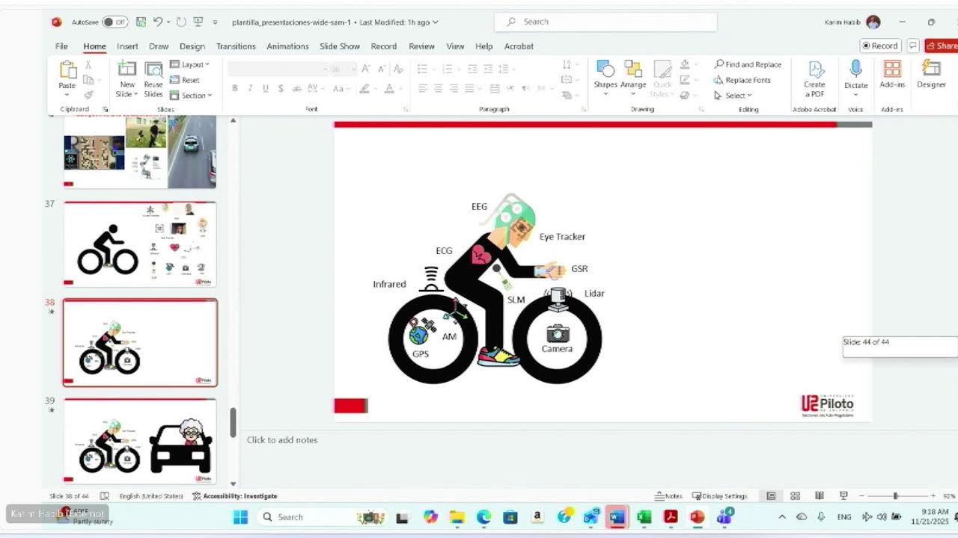Expand the Section dropdown

point(191,96)
